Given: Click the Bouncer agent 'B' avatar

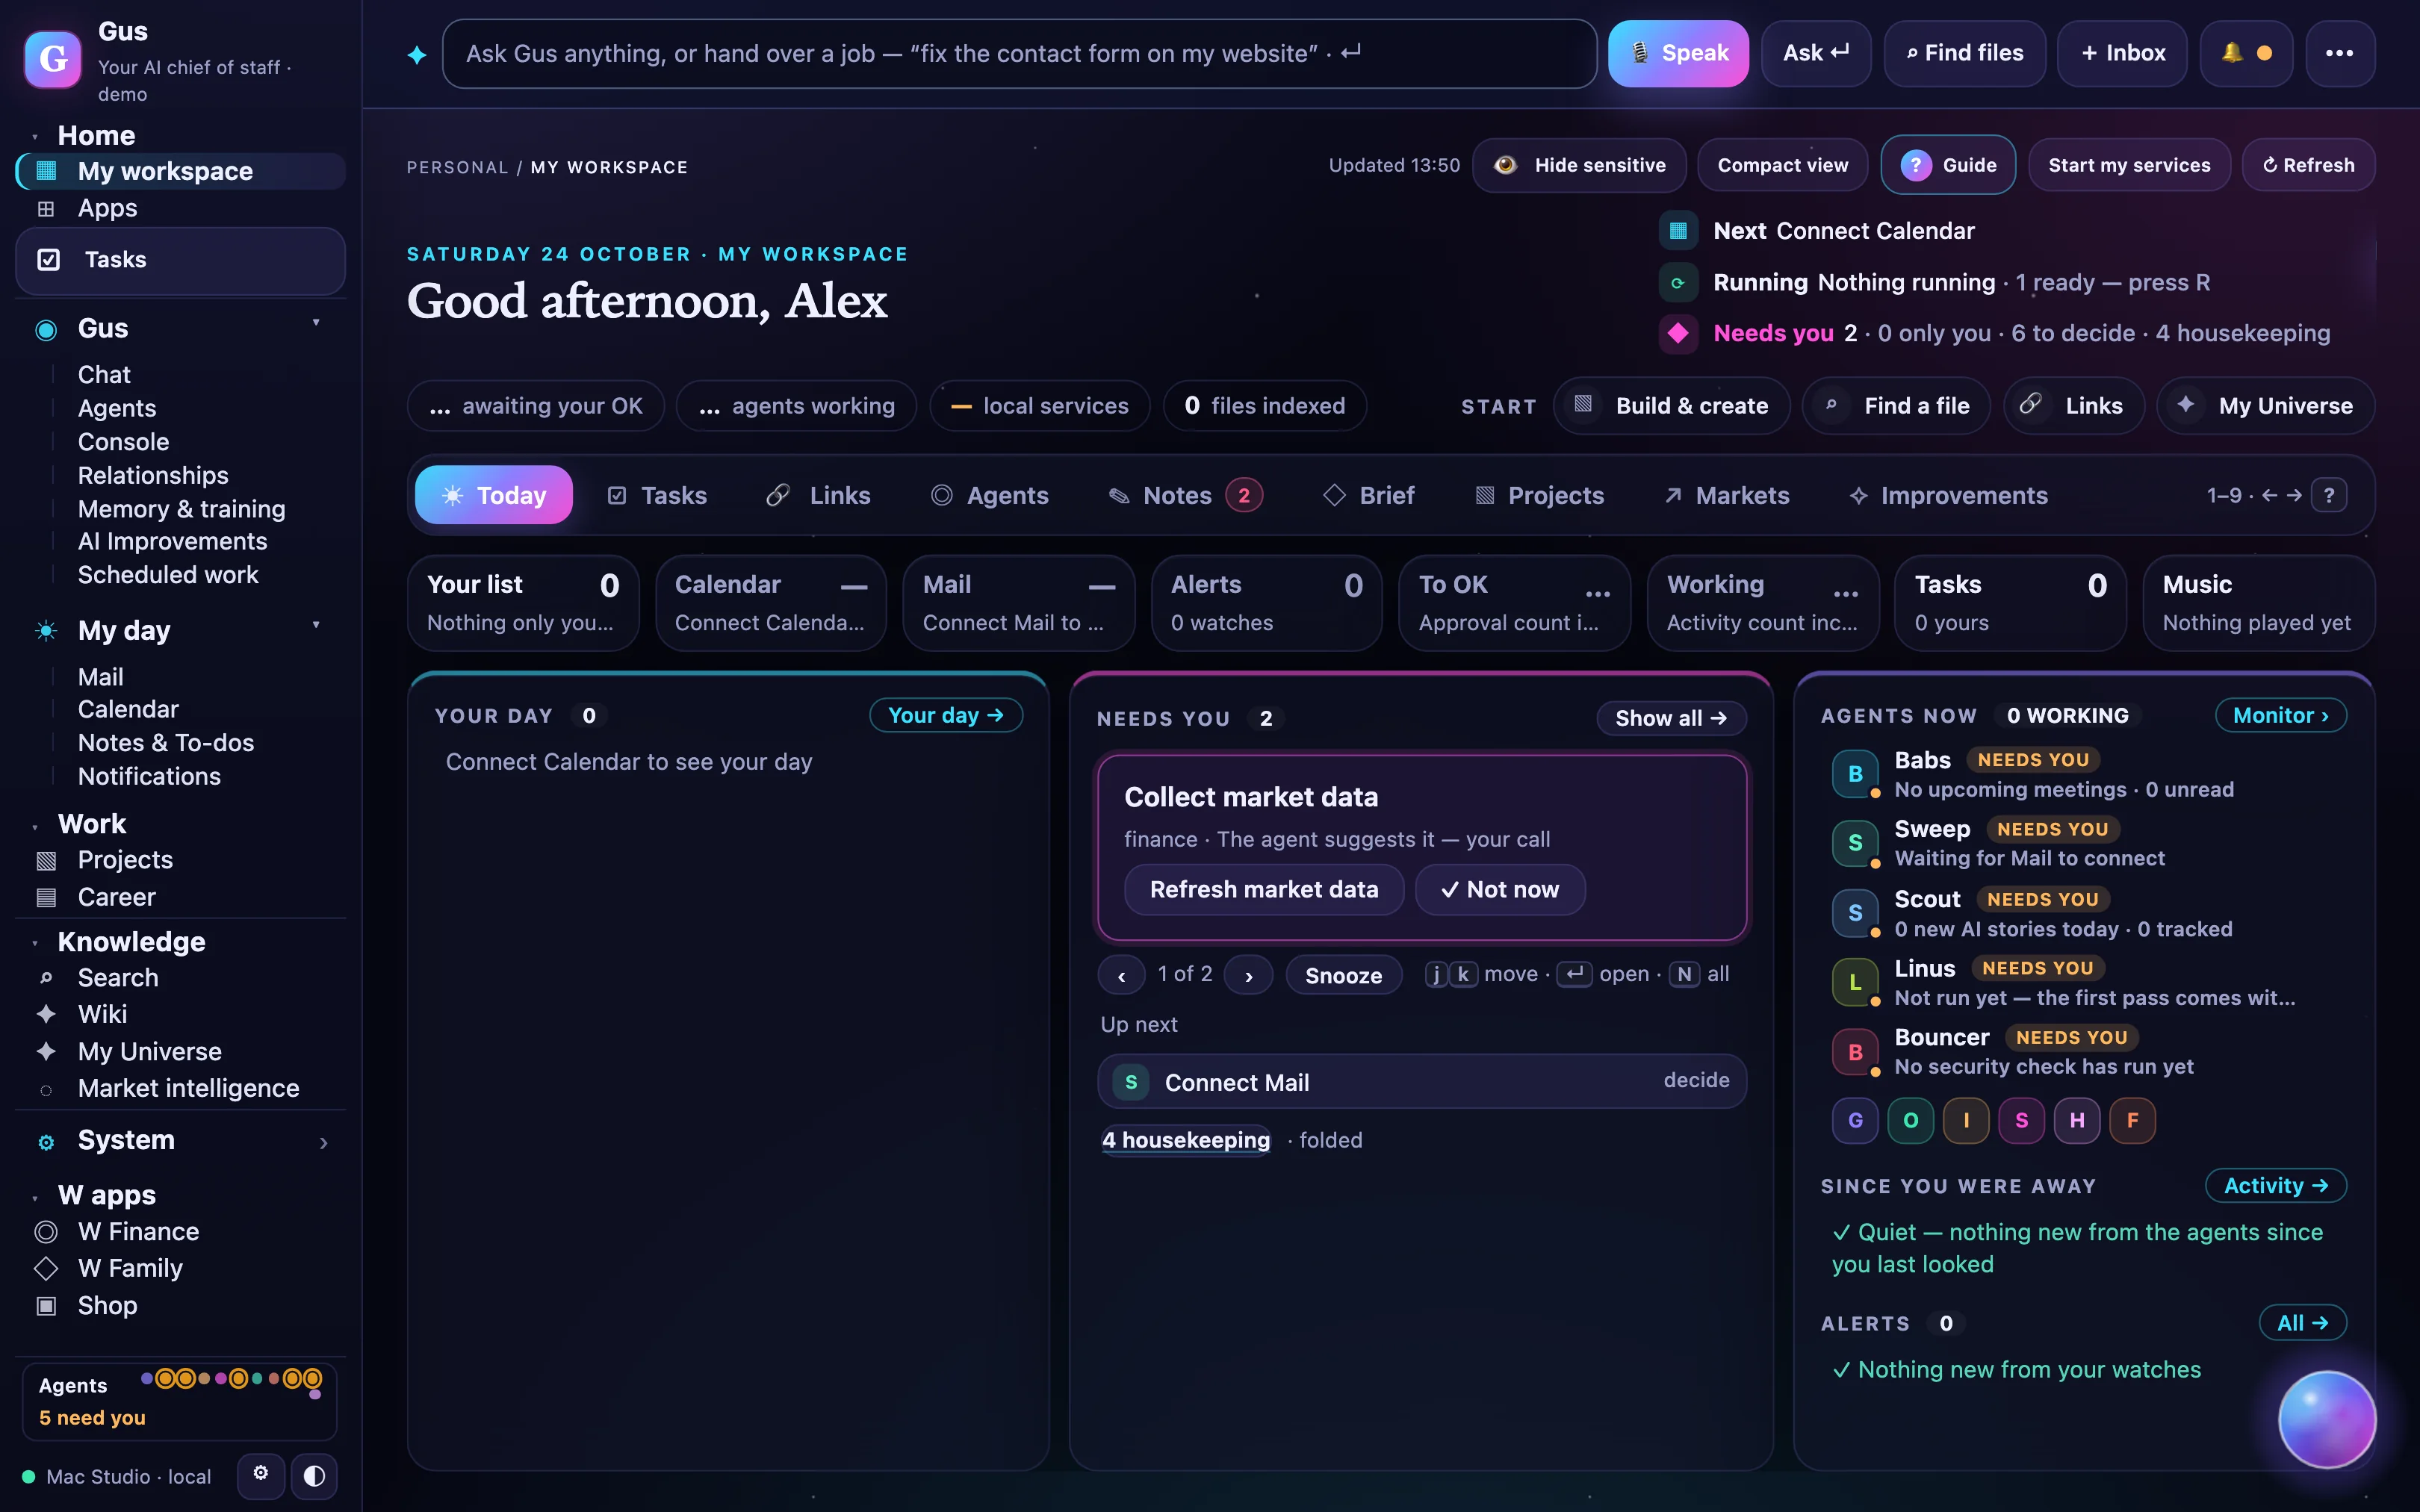Looking at the screenshot, I should (1855, 1052).
